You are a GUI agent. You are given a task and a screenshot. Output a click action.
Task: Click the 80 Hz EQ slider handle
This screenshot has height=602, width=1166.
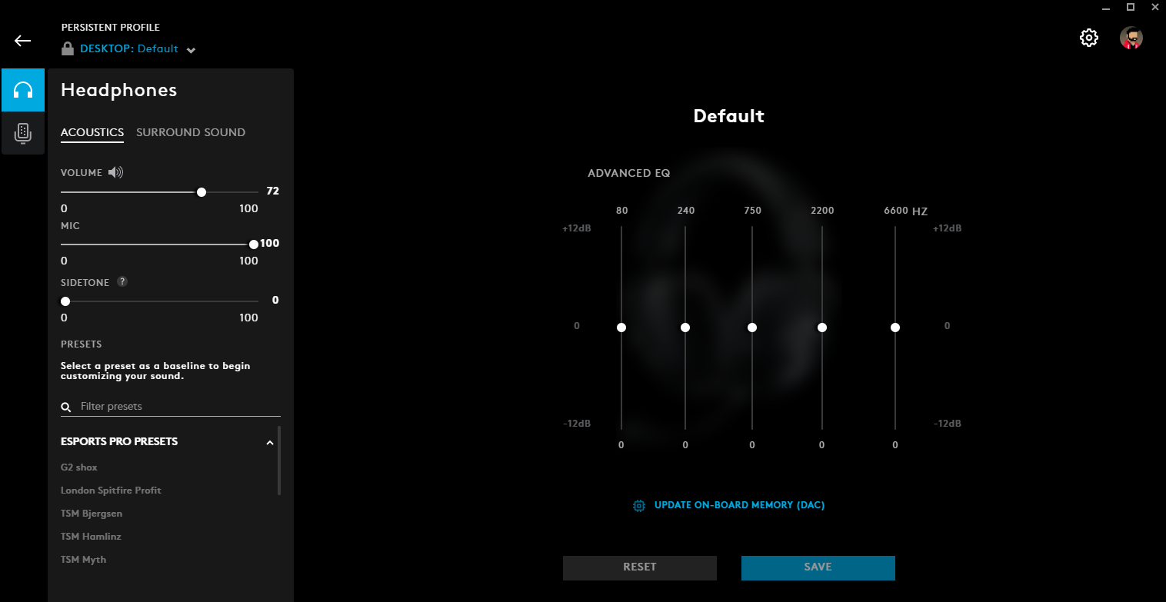pos(621,328)
